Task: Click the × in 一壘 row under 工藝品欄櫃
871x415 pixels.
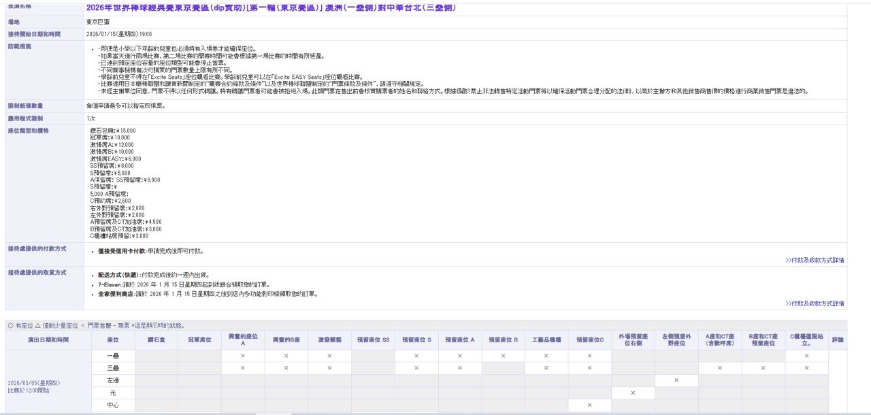Action: point(546,356)
